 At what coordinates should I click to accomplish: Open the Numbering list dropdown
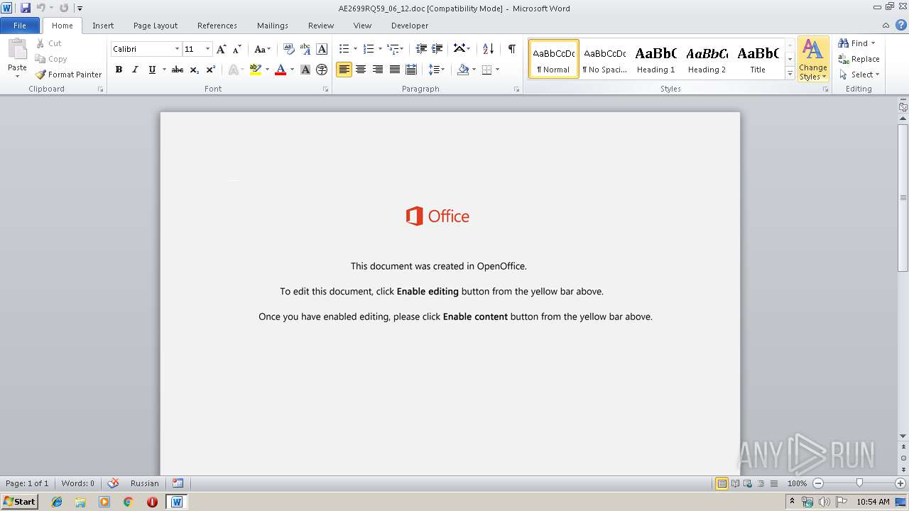tap(380, 49)
